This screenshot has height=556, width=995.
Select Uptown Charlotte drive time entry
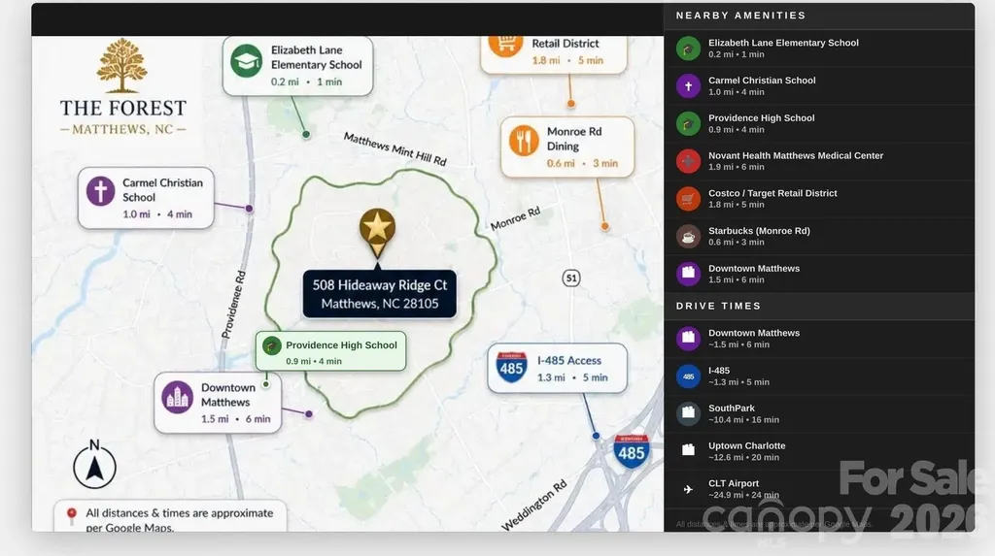[x=819, y=451]
